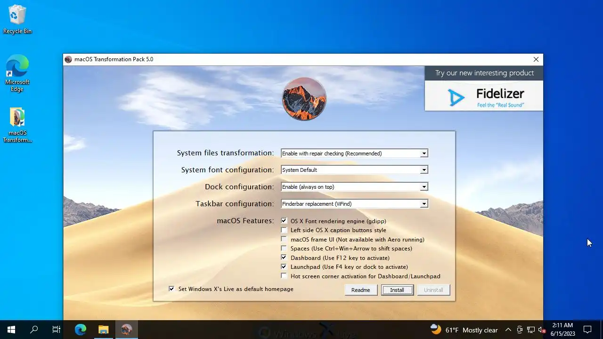
Task: Expand System files transformation dropdown arrow
Action: (424, 153)
